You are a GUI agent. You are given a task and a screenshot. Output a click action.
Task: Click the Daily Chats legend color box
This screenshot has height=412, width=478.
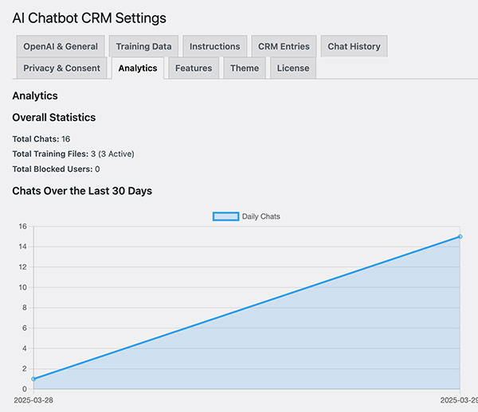tap(225, 216)
